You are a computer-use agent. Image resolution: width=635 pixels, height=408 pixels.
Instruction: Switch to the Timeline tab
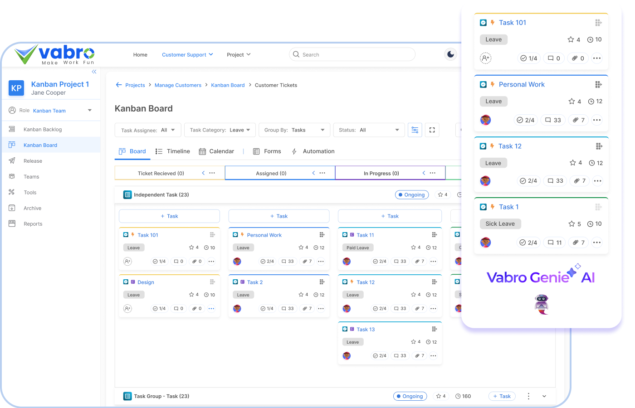173,151
